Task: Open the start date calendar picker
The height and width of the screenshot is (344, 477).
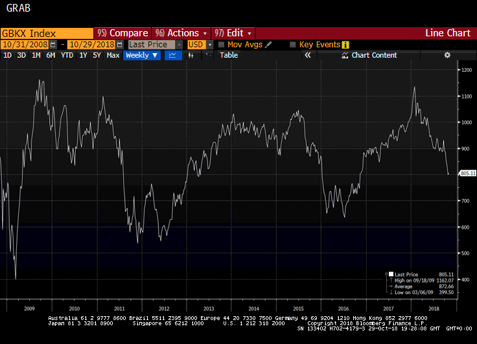Action: pos(53,45)
